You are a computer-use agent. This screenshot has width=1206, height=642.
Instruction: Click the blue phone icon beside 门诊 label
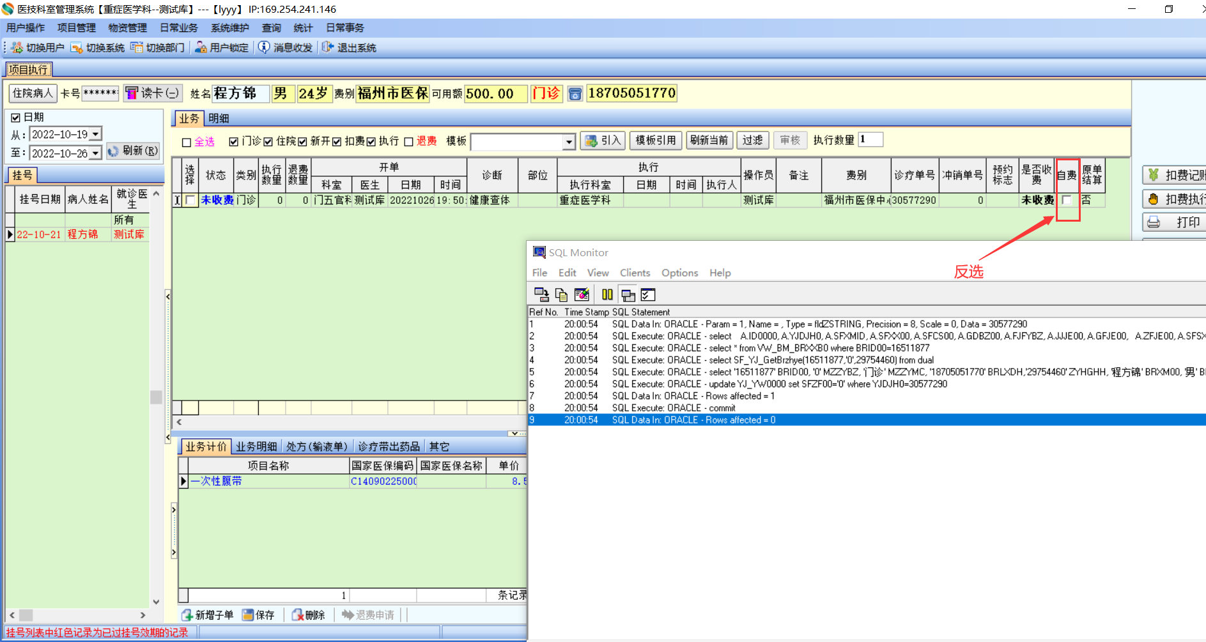[x=575, y=94]
